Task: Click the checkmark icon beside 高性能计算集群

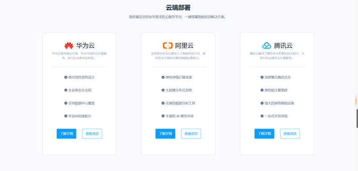Action: tap(262, 90)
